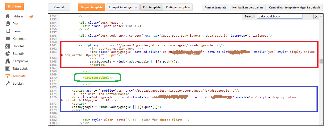Click the agc-top-mobile-banner comment line
Image resolution: width=326 pixels, height=127 pixels.
click(117, 49)
